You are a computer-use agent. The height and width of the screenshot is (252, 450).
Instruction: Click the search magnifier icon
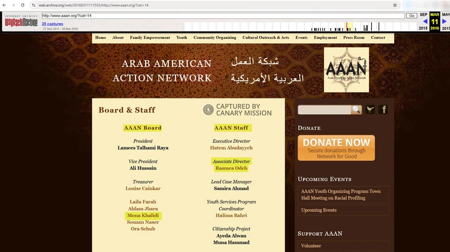(x=356, y=109)
